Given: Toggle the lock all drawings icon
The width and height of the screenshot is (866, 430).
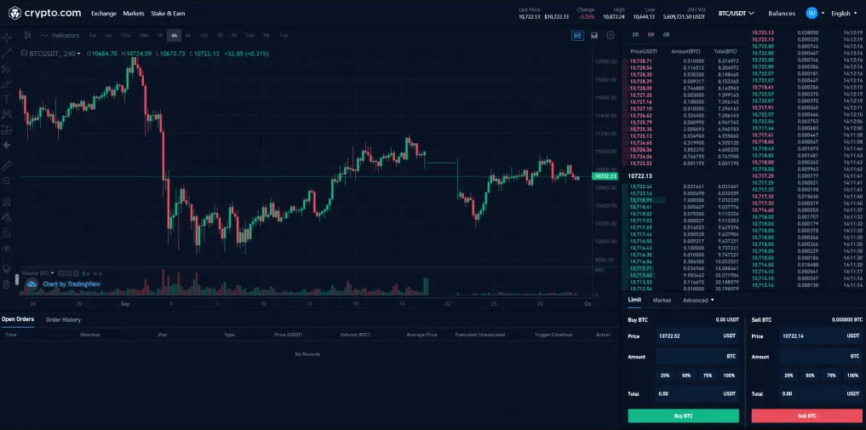Looking at the screenshot, I should (x=7, y=232).
